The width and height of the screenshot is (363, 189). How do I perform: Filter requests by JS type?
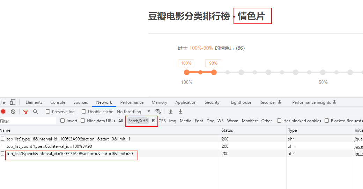coord(153,121)
